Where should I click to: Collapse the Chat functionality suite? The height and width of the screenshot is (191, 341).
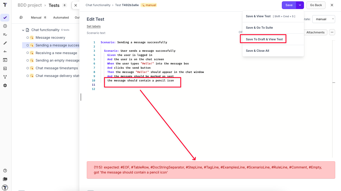tap(23, 30)
